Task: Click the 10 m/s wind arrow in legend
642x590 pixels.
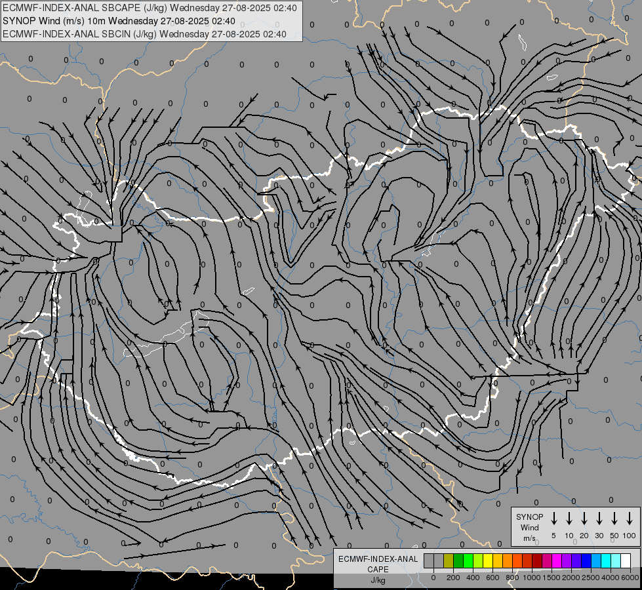Action: coord(569,518)
